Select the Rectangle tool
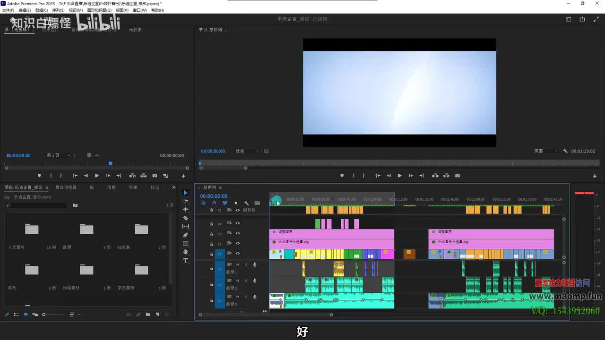The width and height of the screenshot is (605, 340). (x=185, y=244)
